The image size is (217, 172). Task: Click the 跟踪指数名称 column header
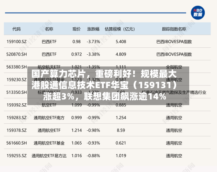174,29
